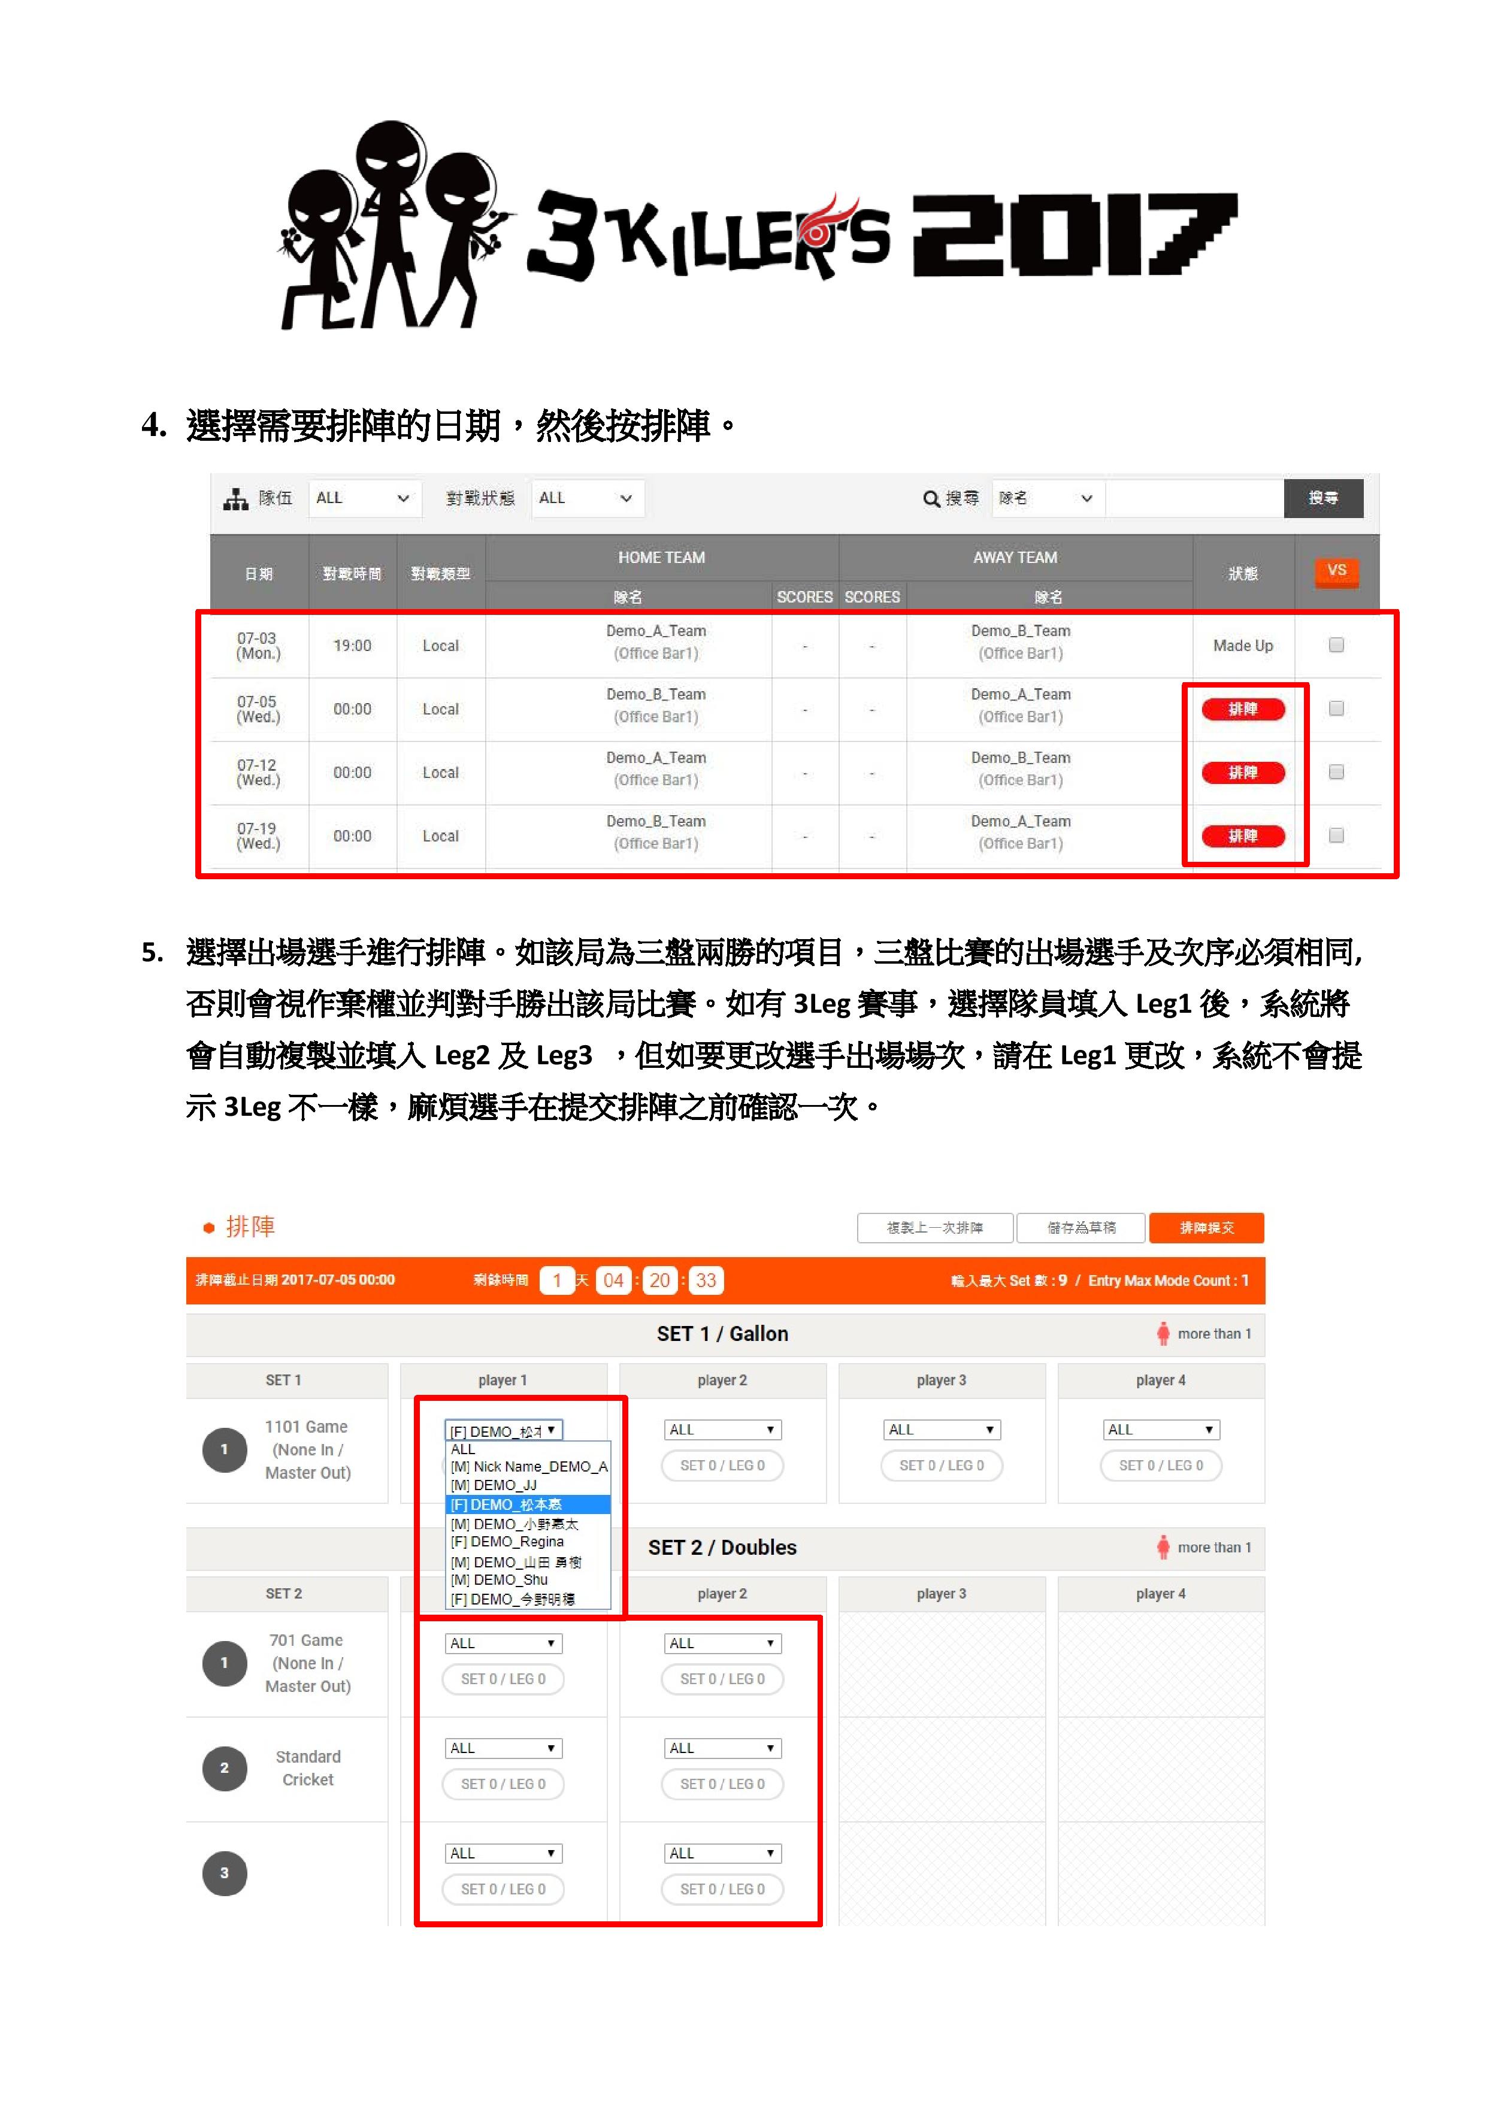Open SET 1 player 3 ALL dropdown
This screenshot has width=1486, height=2101.
click(943, 1430)
